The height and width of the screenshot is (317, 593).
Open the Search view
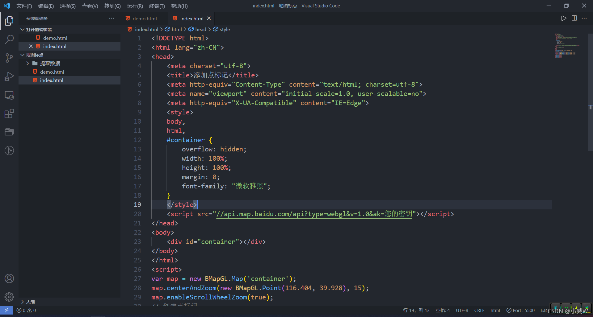pyautogui.click(x=9, y=39)
